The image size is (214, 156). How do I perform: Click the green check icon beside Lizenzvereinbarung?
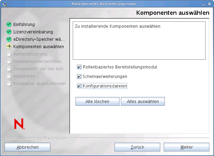9,32
